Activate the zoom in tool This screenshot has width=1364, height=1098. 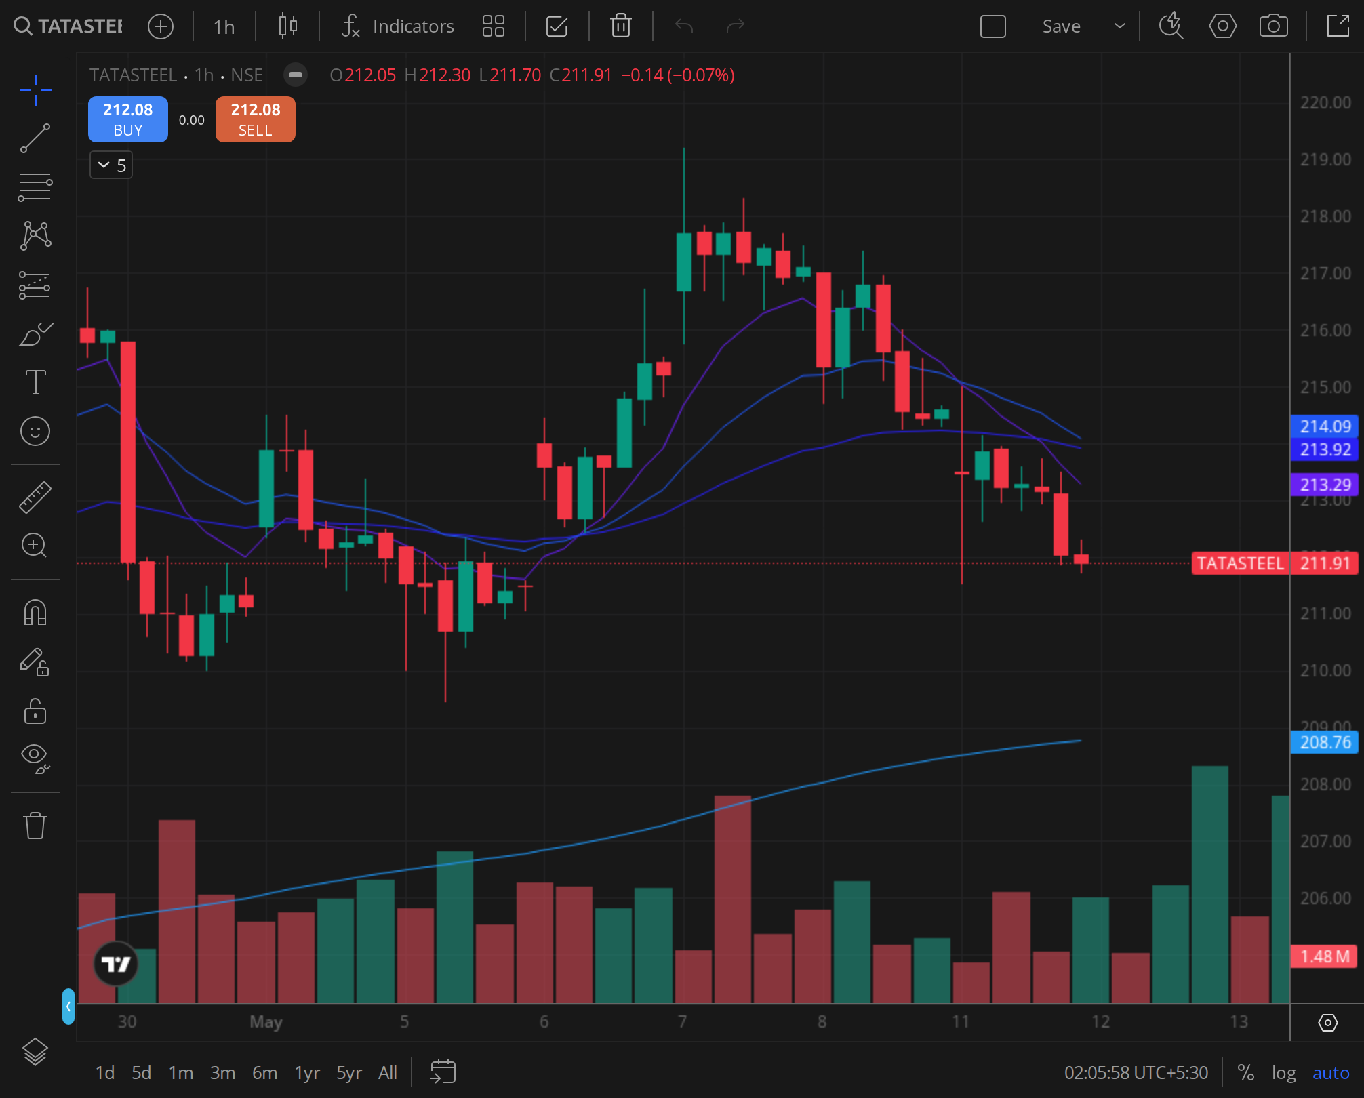click(x=35, y=546)
